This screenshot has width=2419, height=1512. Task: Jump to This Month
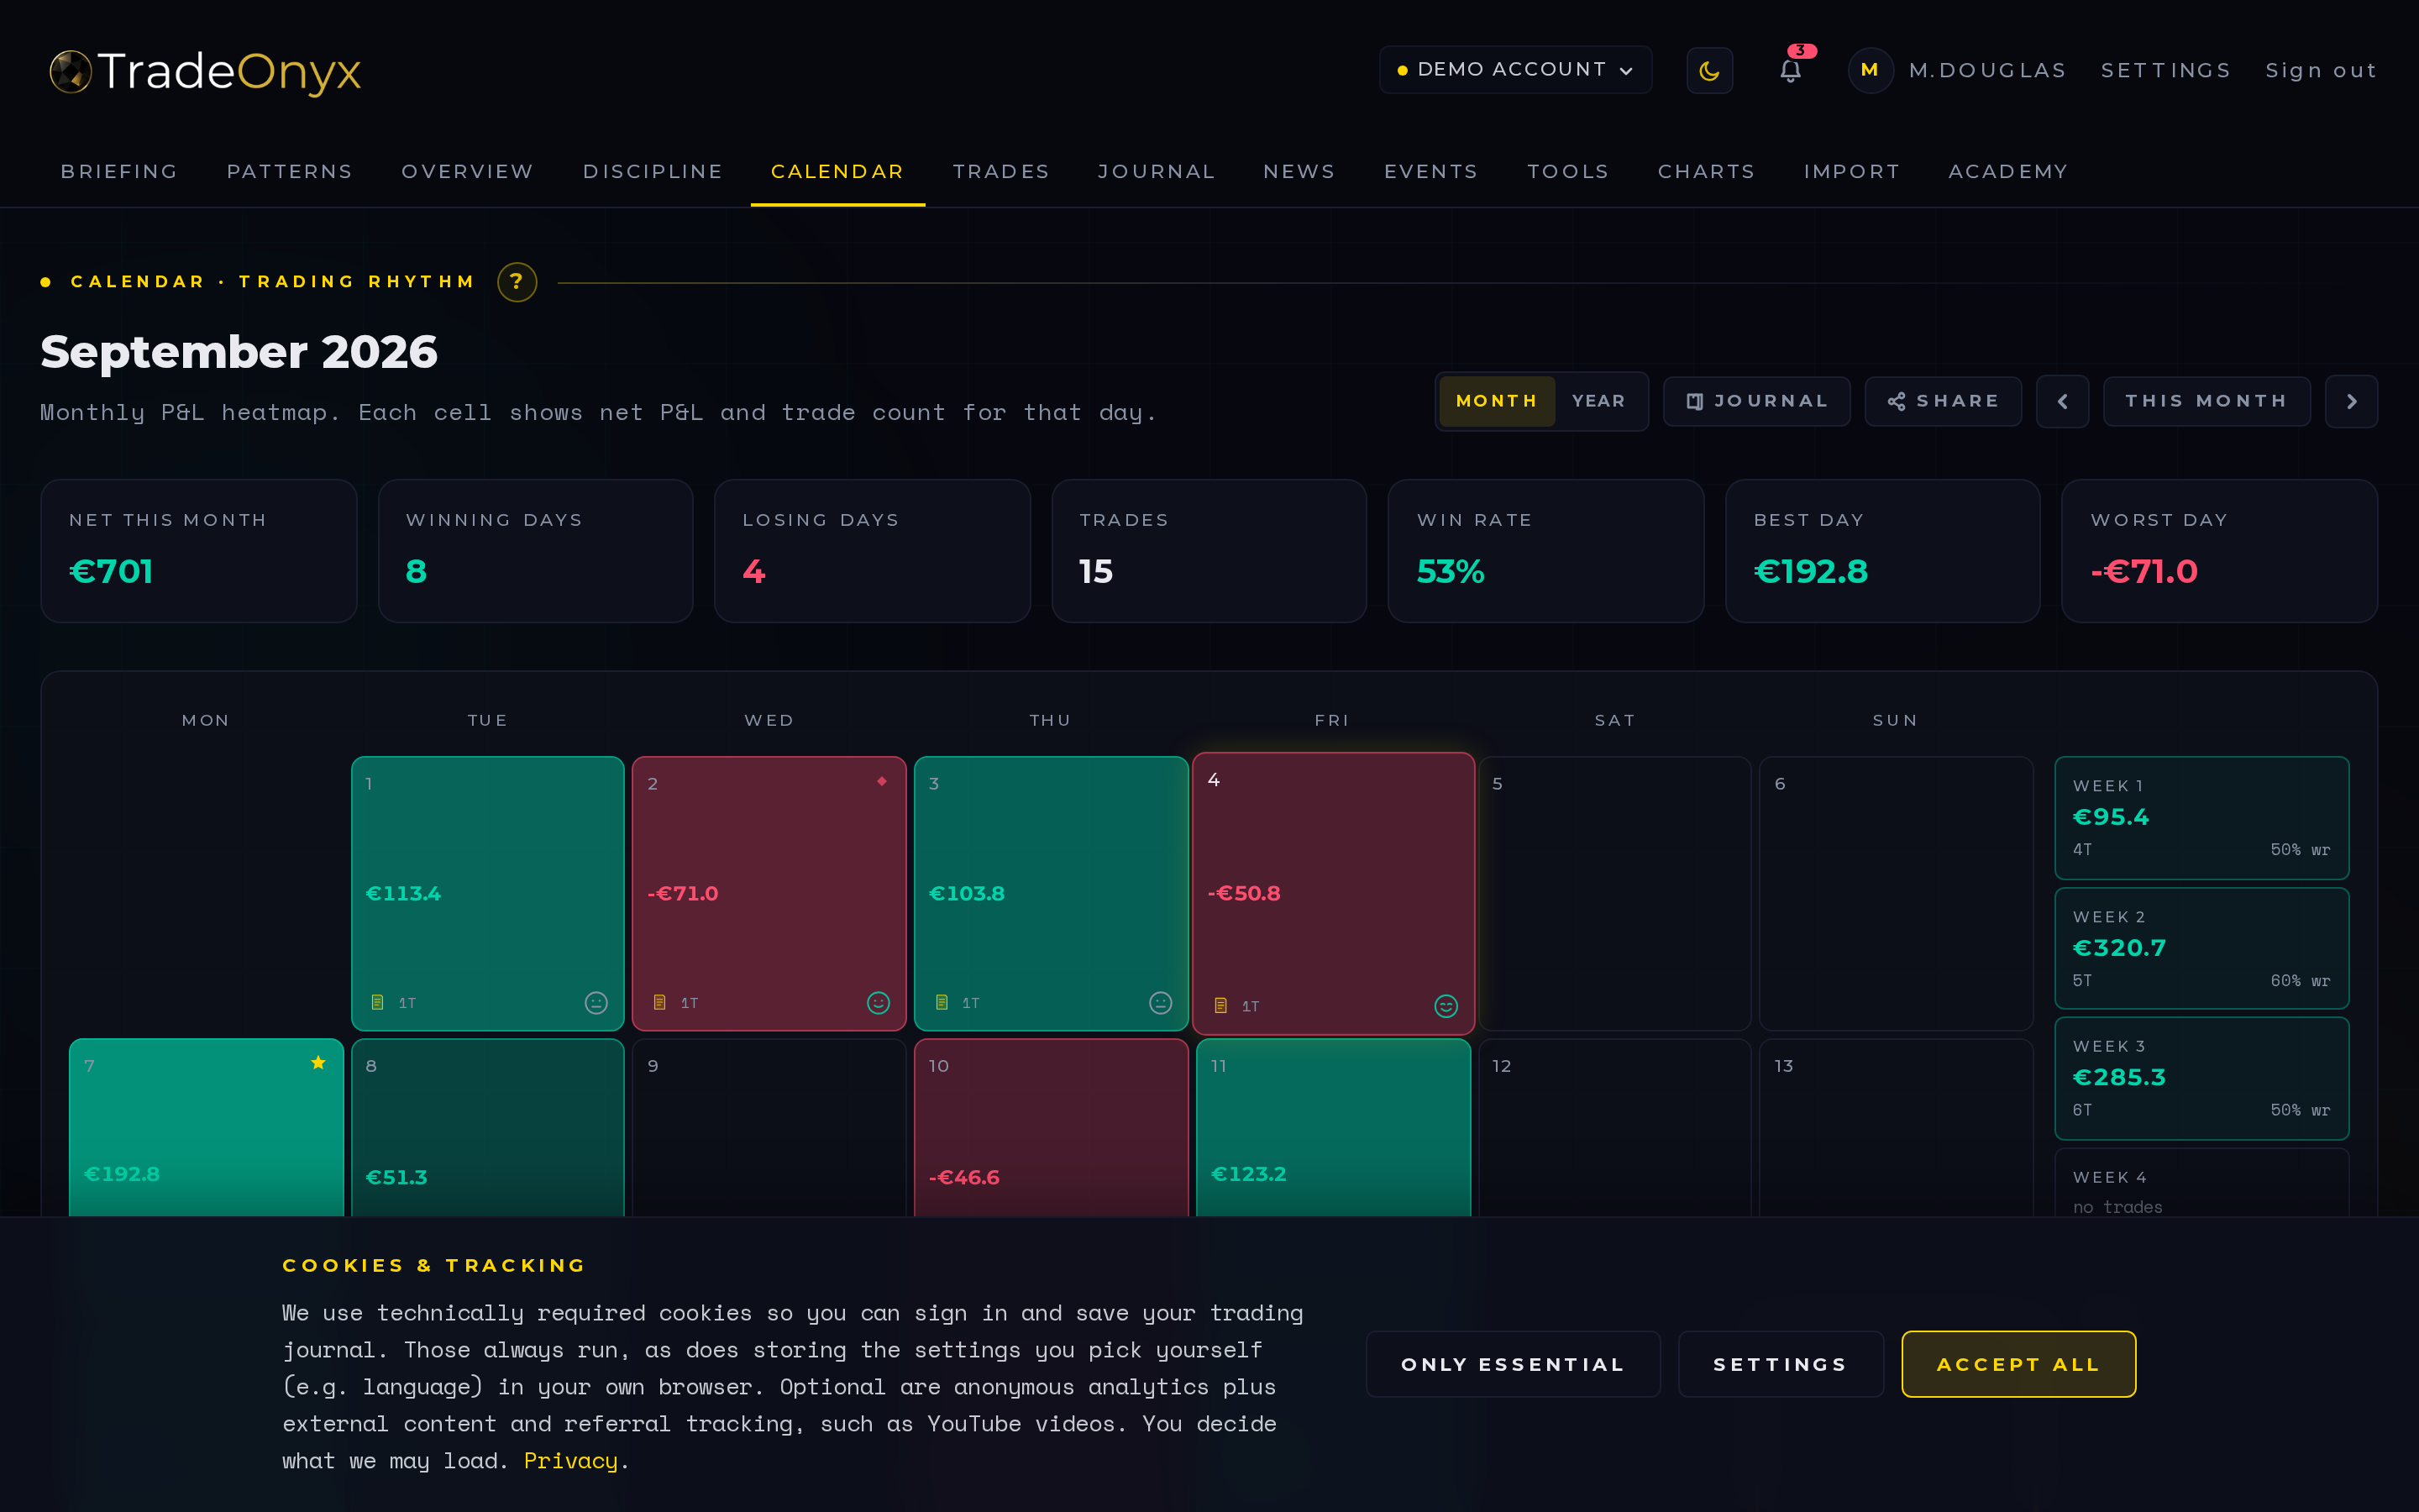tap(2206, 401)
